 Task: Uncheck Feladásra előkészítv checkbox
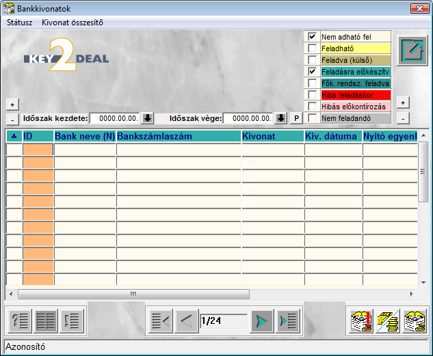[312, 72]
